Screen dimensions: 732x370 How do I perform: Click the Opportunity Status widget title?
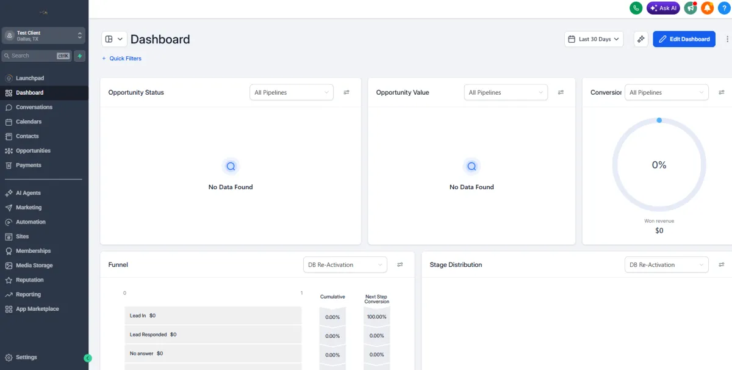(136, 92)
